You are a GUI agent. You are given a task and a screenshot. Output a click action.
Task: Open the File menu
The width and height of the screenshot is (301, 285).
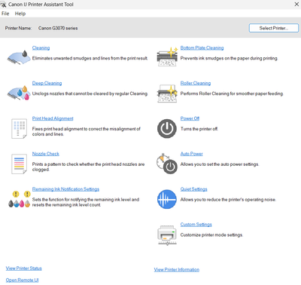click(5, 14)
